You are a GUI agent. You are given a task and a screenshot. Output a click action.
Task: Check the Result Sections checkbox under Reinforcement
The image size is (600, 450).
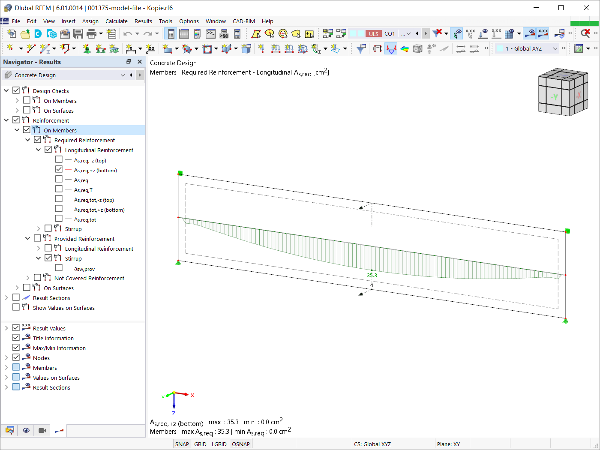click(16, 297)
